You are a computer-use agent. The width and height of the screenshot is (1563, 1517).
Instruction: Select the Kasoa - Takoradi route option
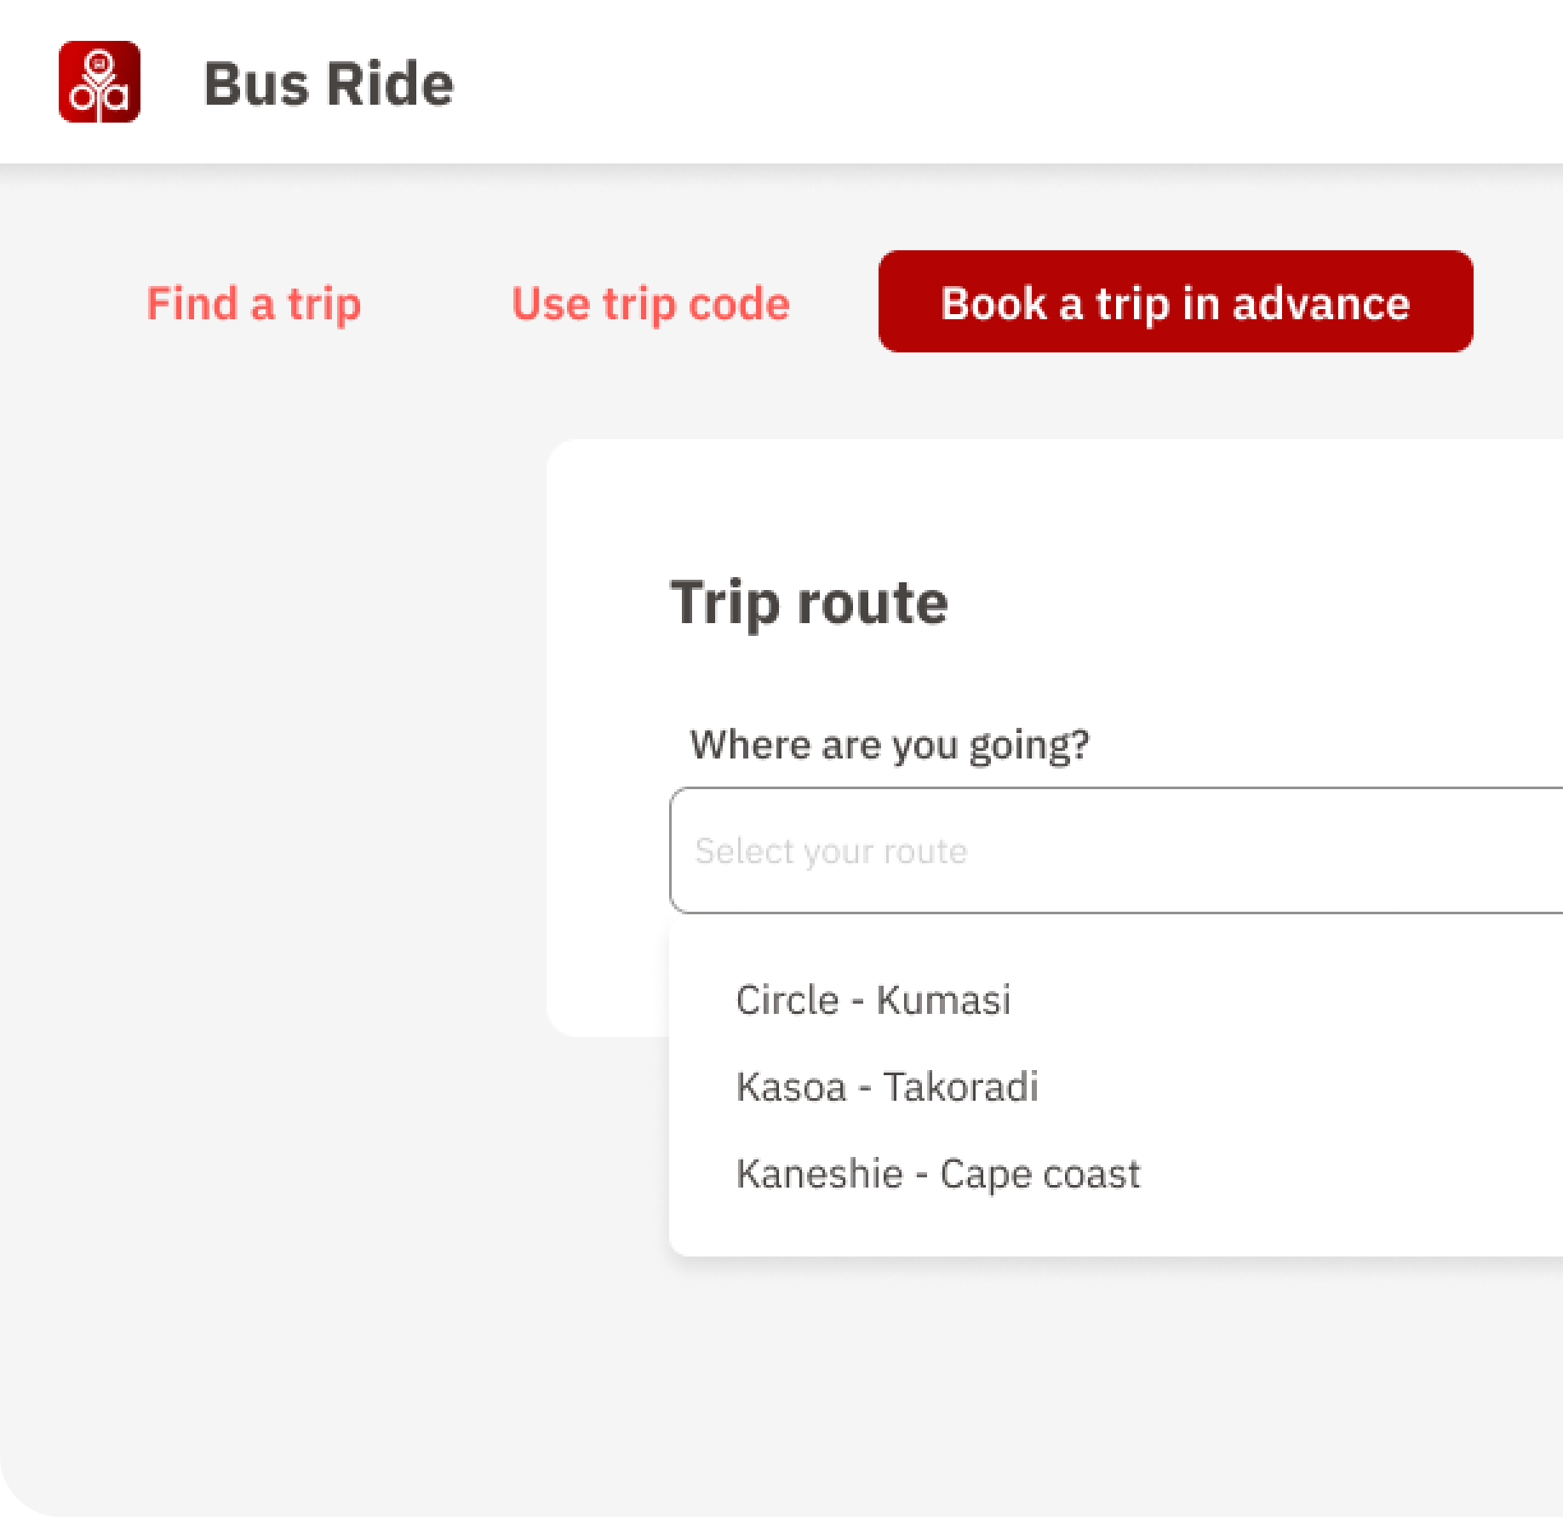pos(887,1087)
